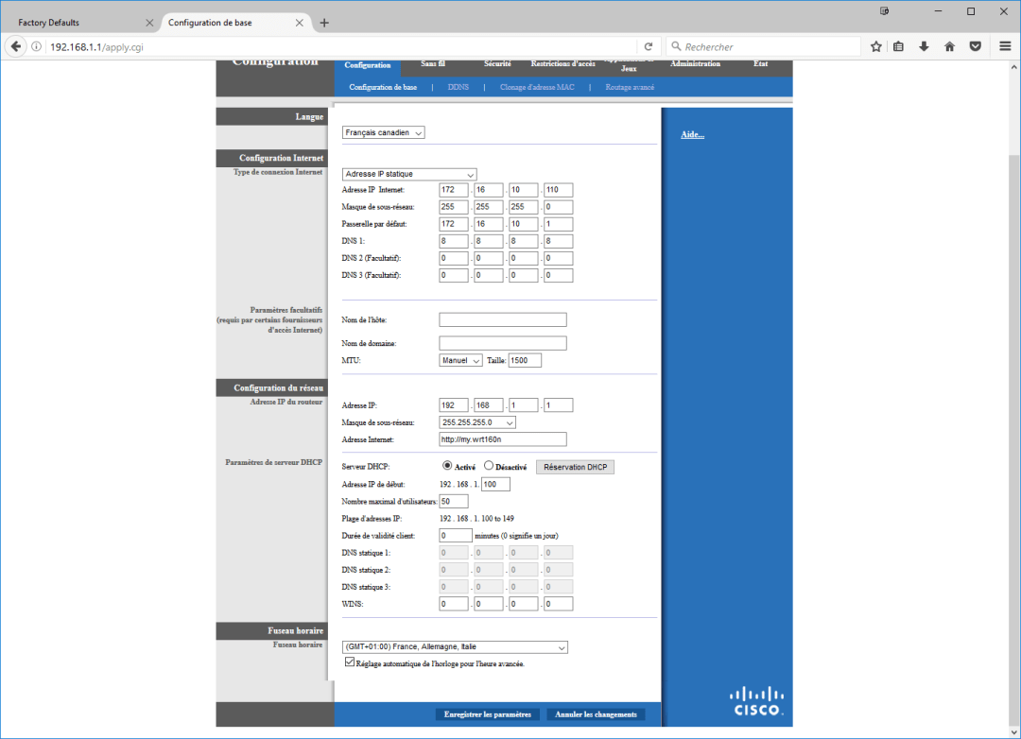Click the browser back arrow button
Image resolution: width=1021 pixels, height=739 pixels.
click(x=16, y=46)
